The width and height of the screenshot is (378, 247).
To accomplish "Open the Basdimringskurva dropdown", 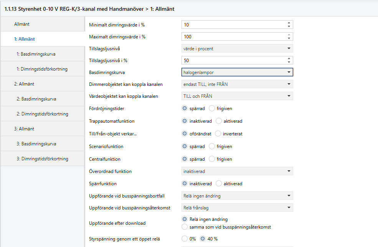I will 237,72.
